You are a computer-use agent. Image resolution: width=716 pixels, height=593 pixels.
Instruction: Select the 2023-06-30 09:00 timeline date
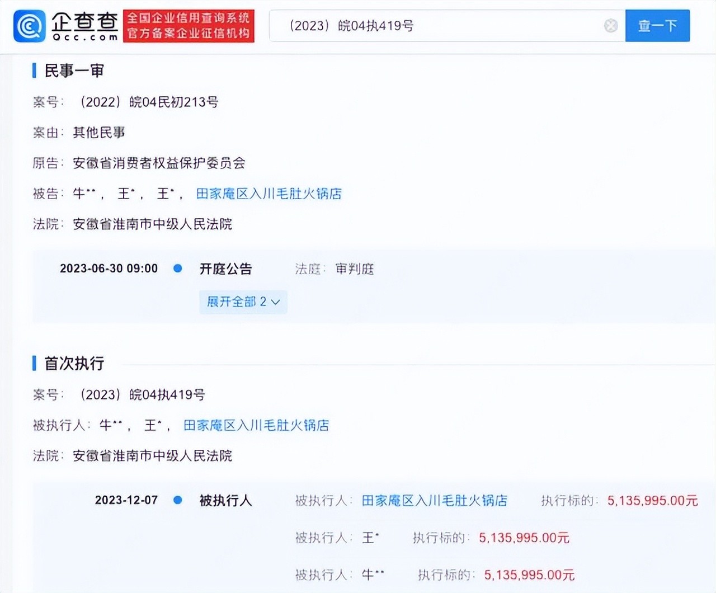coord(109,269)
